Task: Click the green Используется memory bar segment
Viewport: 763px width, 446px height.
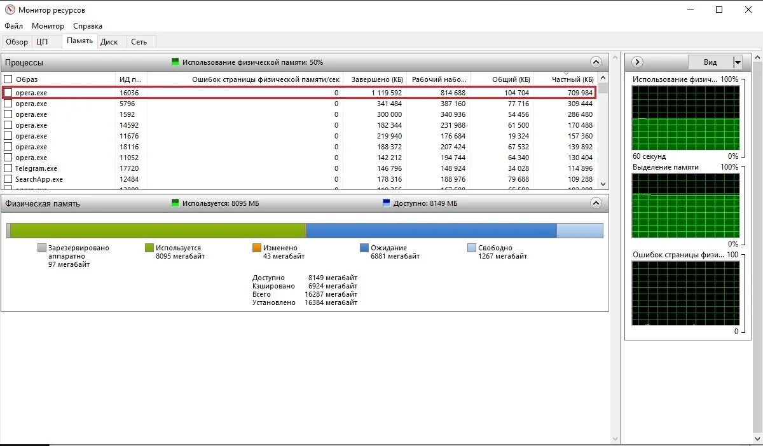Action: (x=158, y=231)
